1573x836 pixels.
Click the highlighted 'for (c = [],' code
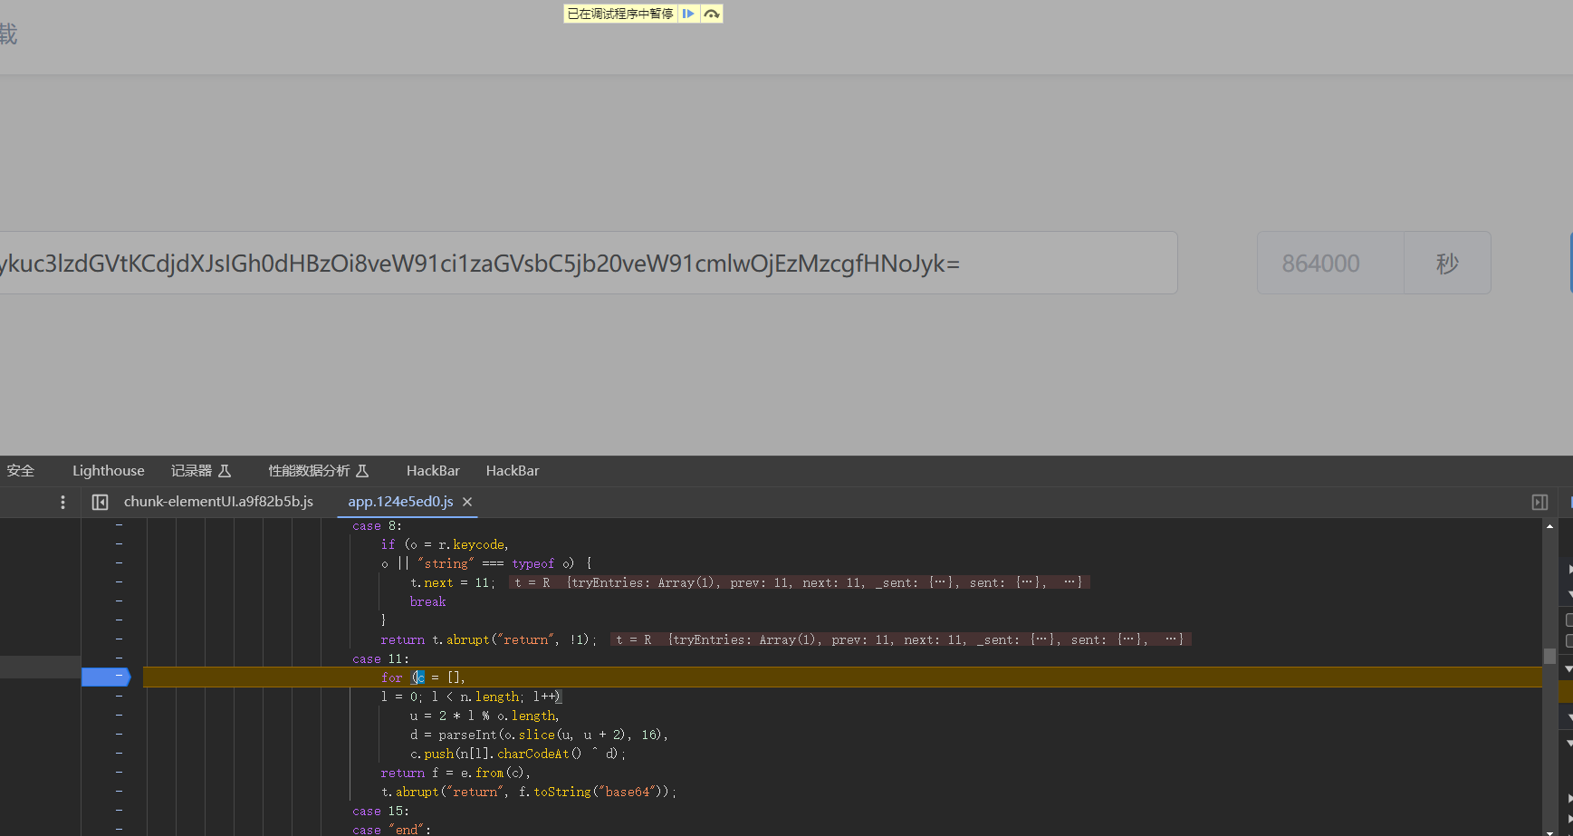pyautogui.click(x=423, y=677)
